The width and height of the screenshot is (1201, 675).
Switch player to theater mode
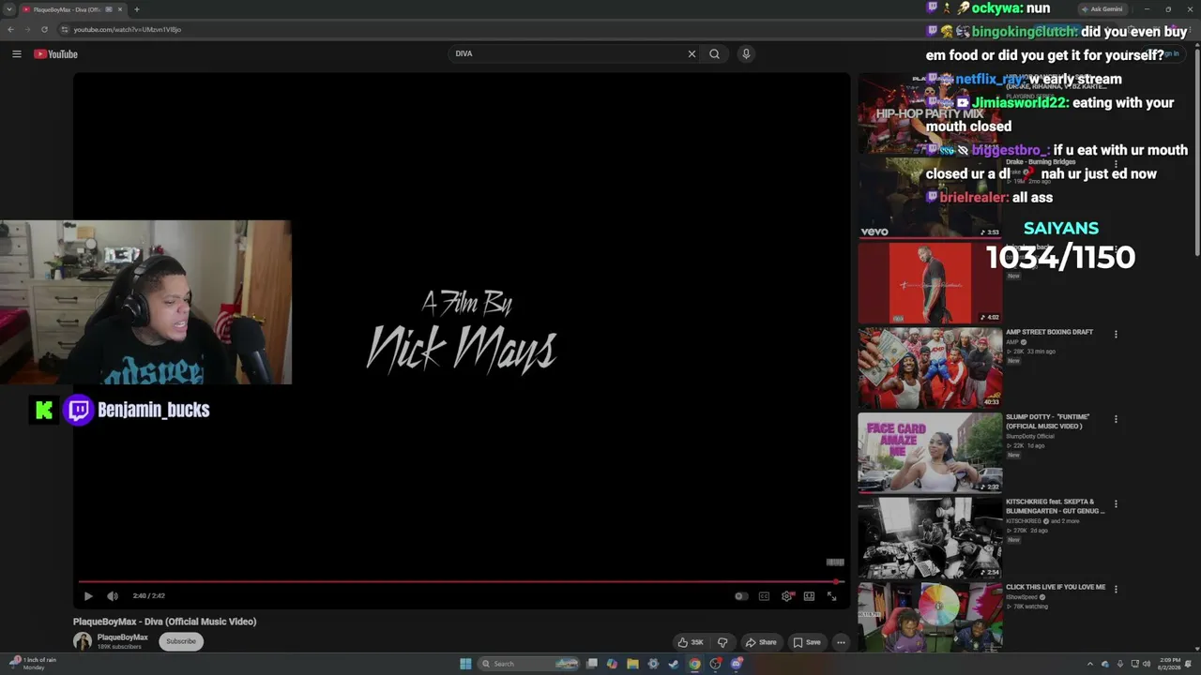[809, 596]
